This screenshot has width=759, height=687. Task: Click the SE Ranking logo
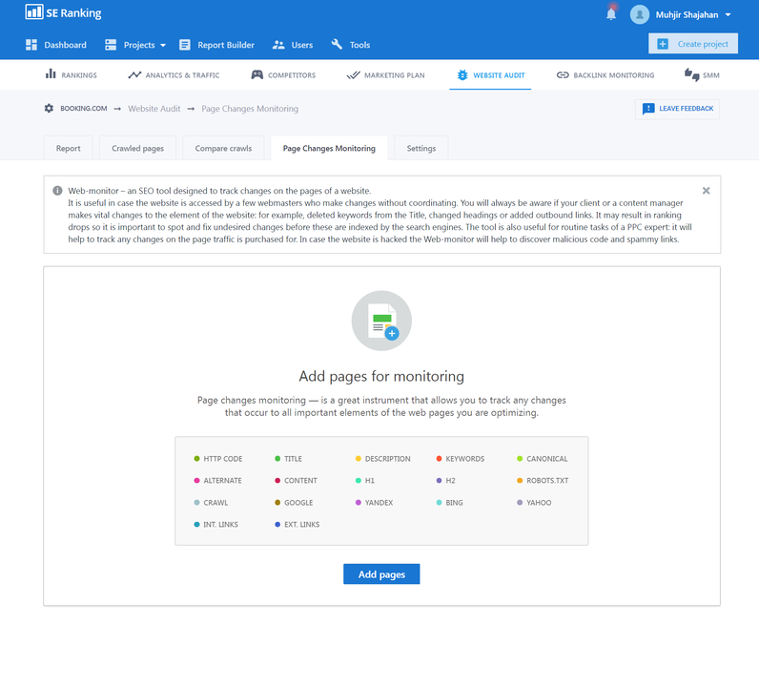[63, 13]
